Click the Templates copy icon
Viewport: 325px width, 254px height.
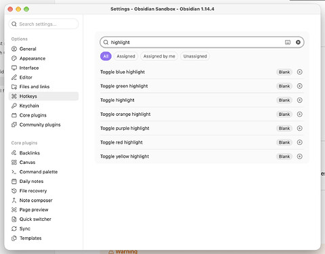[x=14, y=238]
